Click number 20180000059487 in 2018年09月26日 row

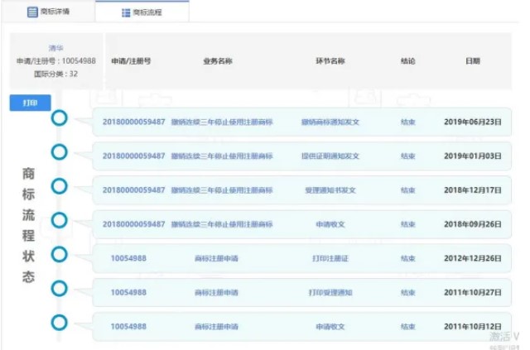[134, 224]
